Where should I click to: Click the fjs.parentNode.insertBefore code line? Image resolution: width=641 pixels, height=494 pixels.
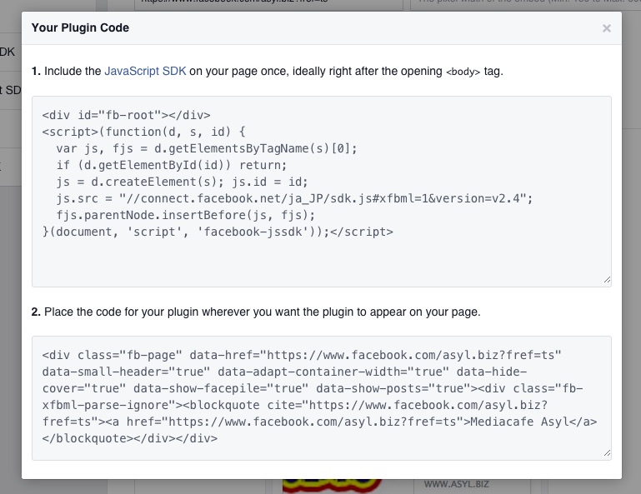click(x=189, y=215)
